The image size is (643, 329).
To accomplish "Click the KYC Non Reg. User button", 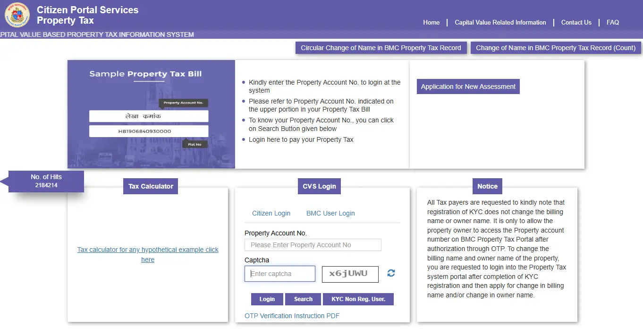I will click(358, 299).
